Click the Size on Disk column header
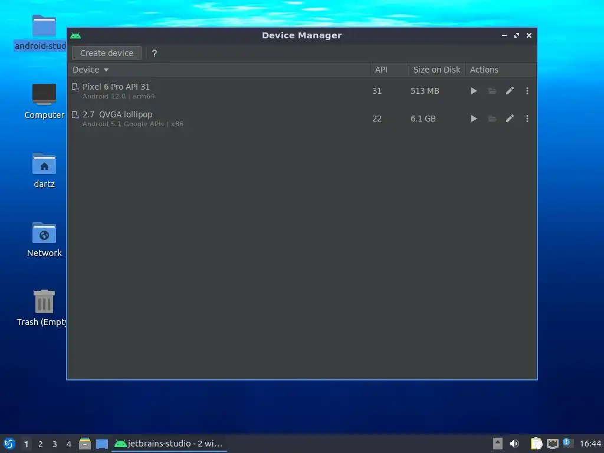Image resolution: width=604 pixels, height=453 pixels. click(x=436, y=70)
